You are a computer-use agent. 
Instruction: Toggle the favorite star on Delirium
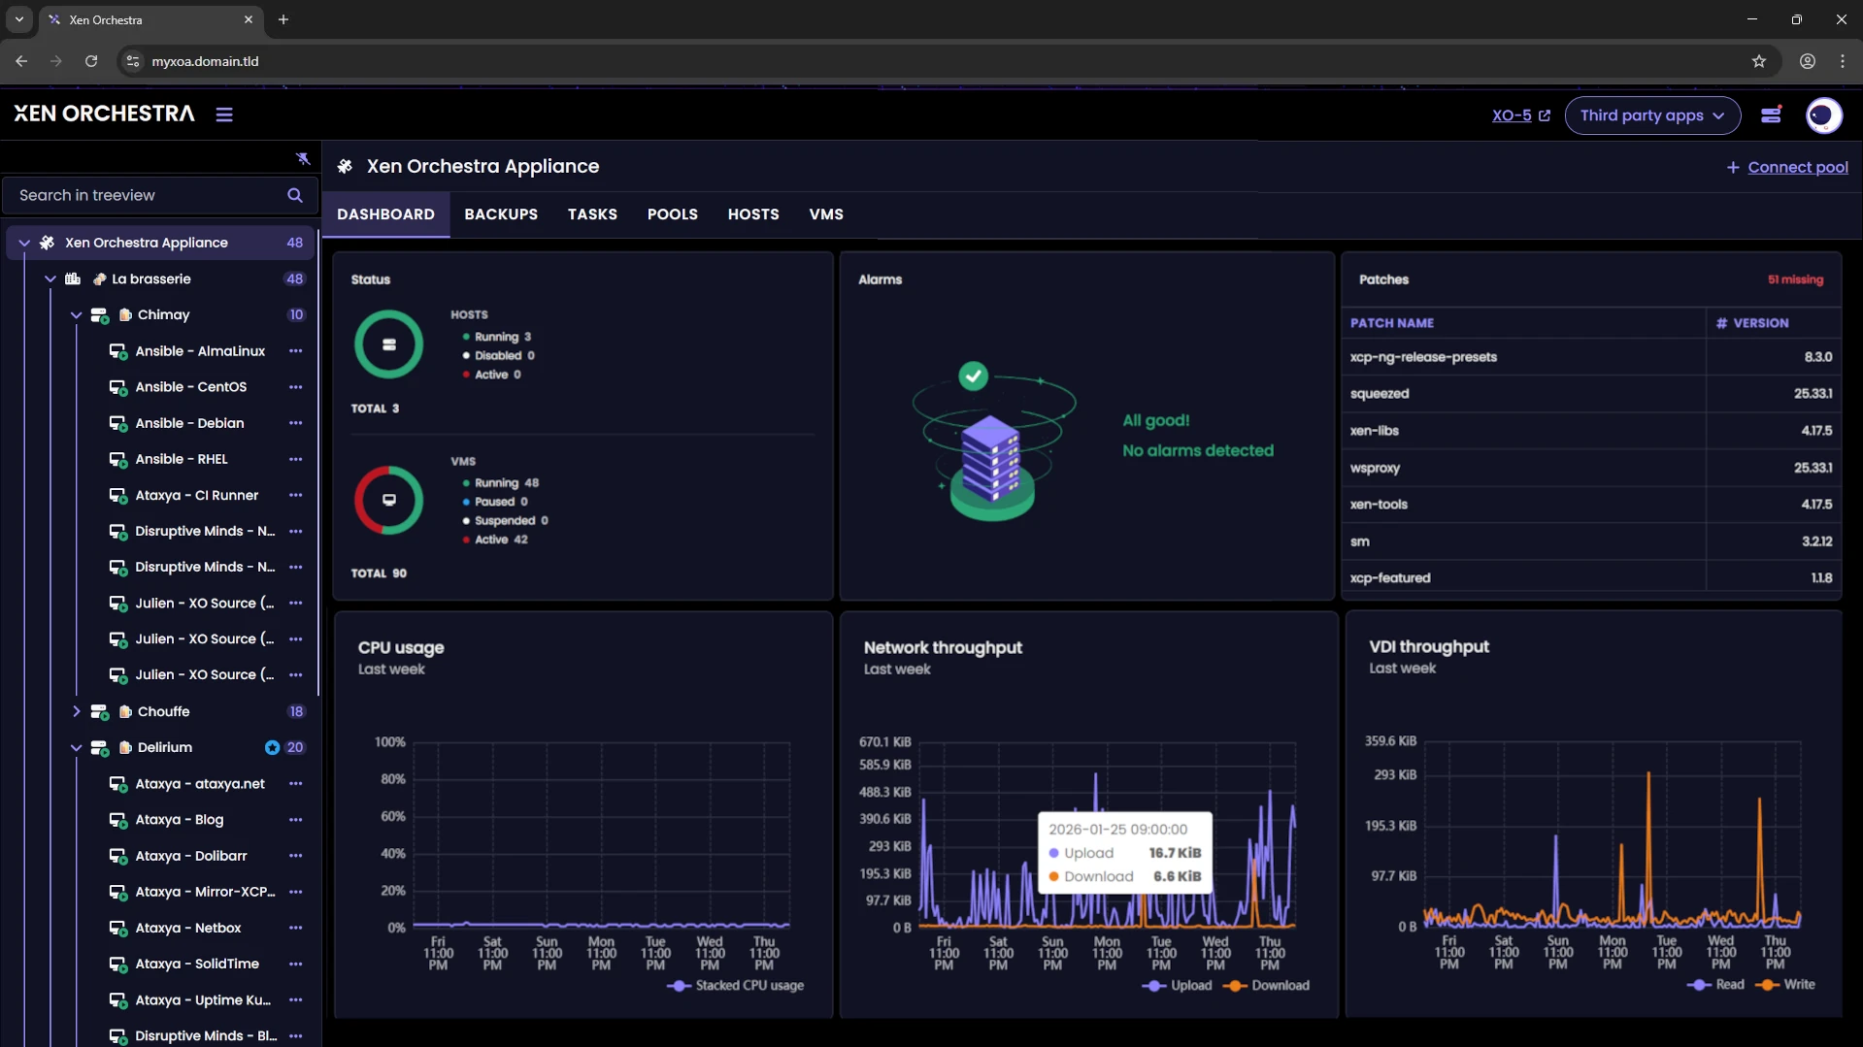(x=272, y=747)
